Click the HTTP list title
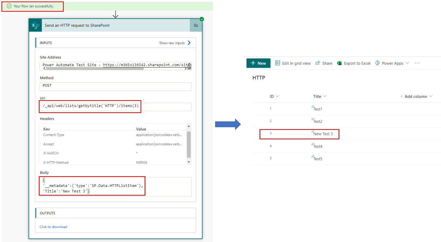441x242 pixels. coord(259,78)
